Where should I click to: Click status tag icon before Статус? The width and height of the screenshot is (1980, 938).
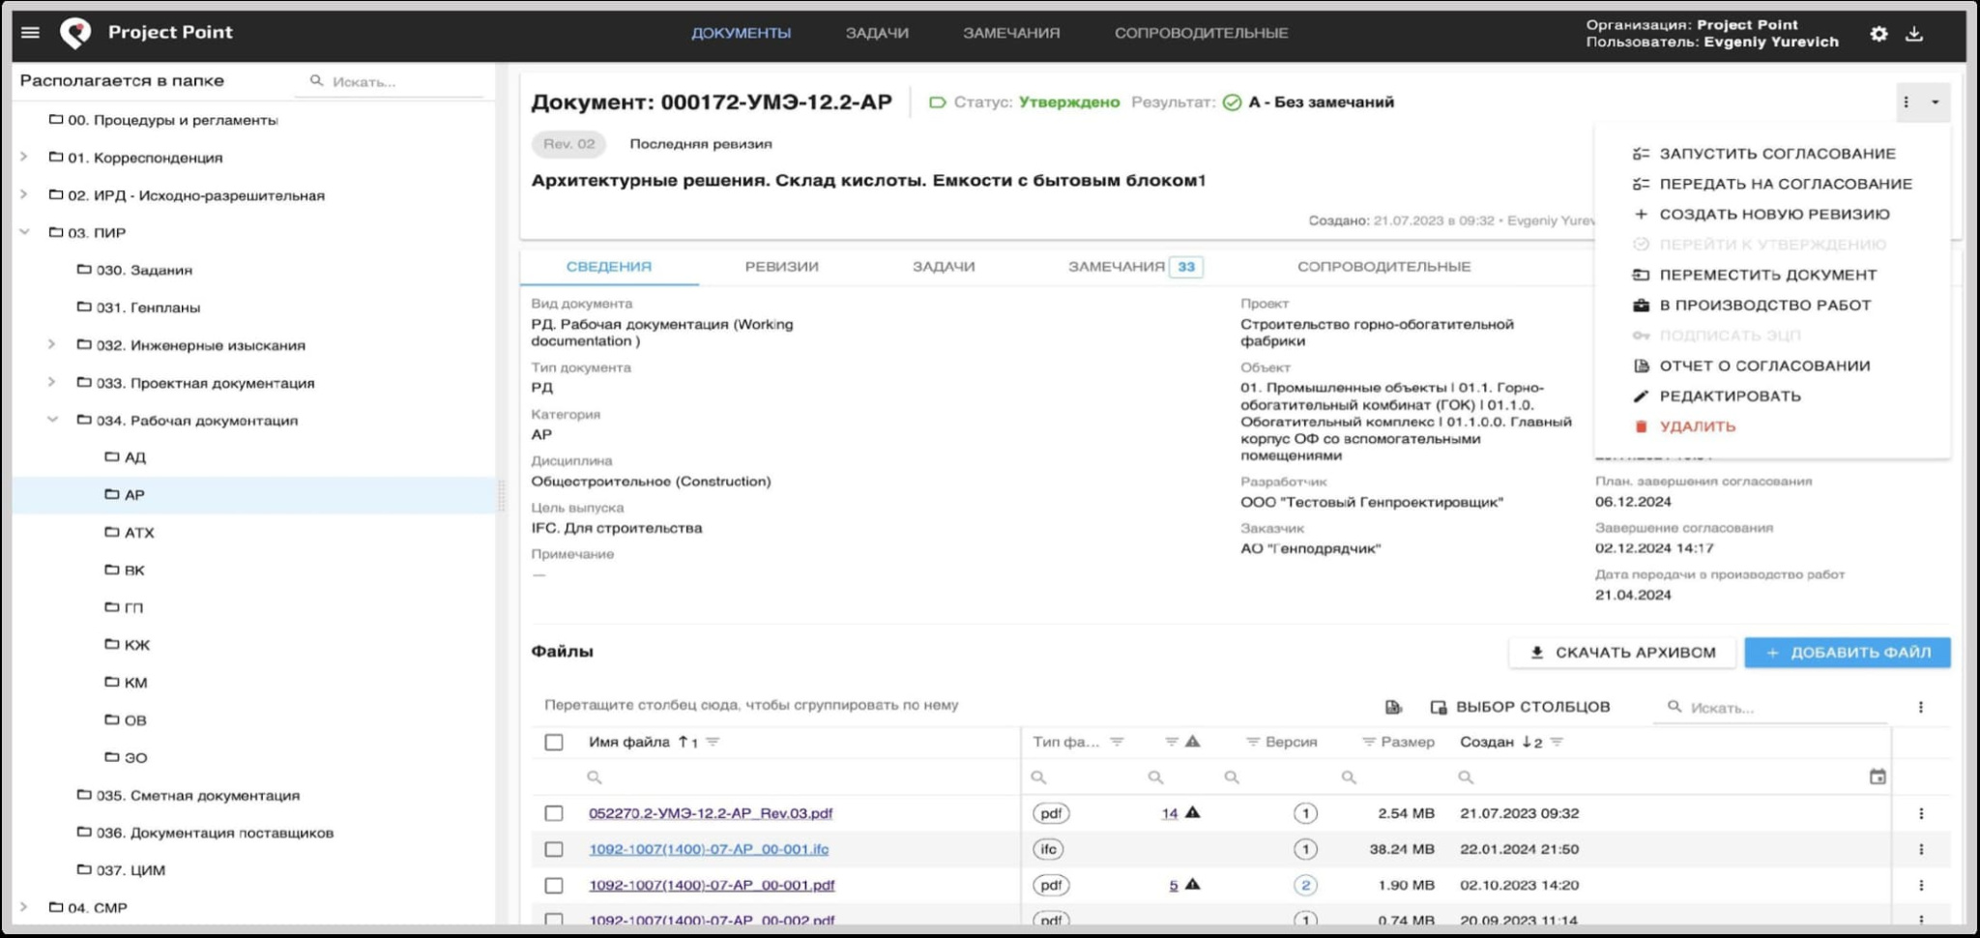[x=937, y=103]
